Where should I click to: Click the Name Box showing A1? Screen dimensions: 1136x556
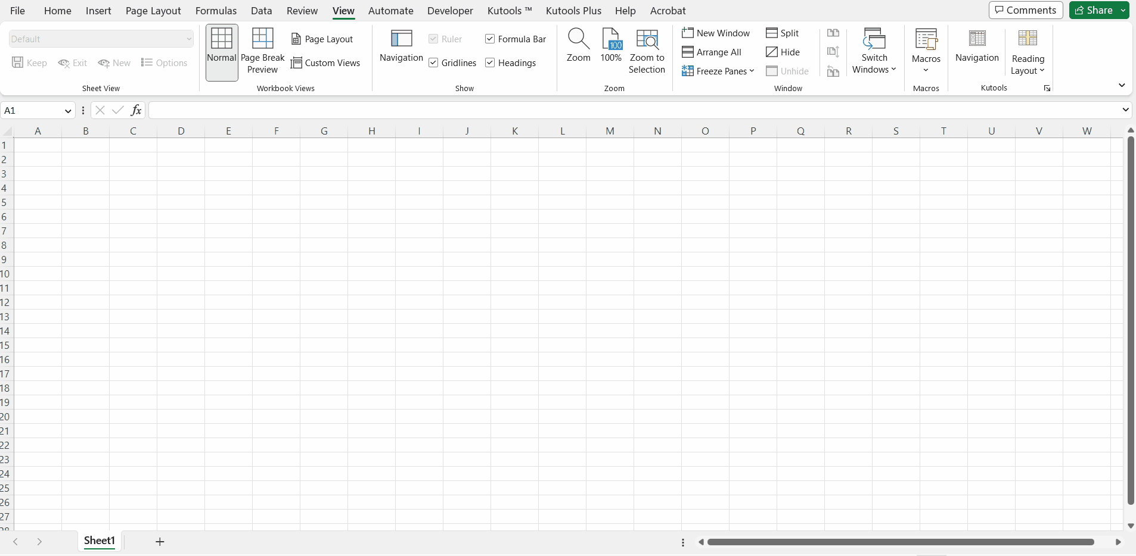33,110
